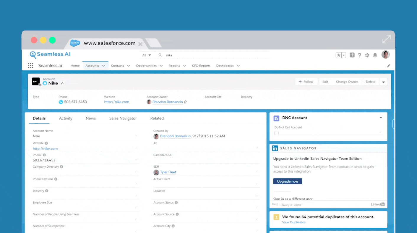The width and height of the screenshot is (417, 233).
Task: Toggle the Do Not Call Account checkbox
Action: point(277,133)
